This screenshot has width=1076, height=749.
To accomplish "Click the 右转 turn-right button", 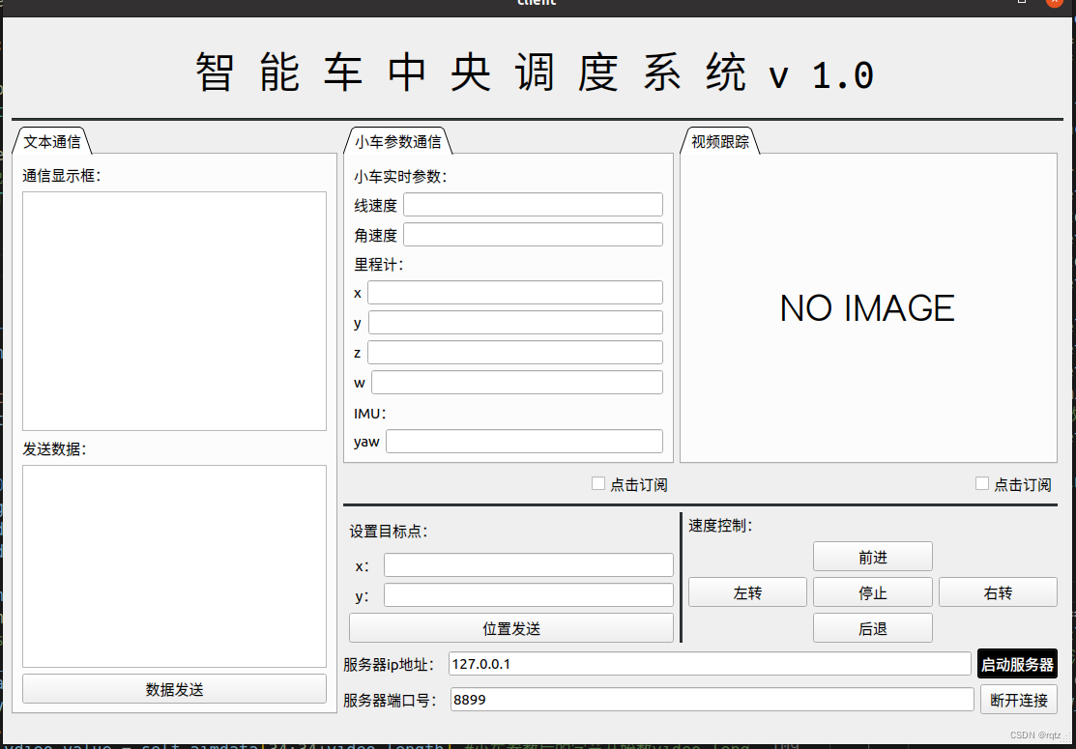I will pyautogui.click(x=998, y=592).
